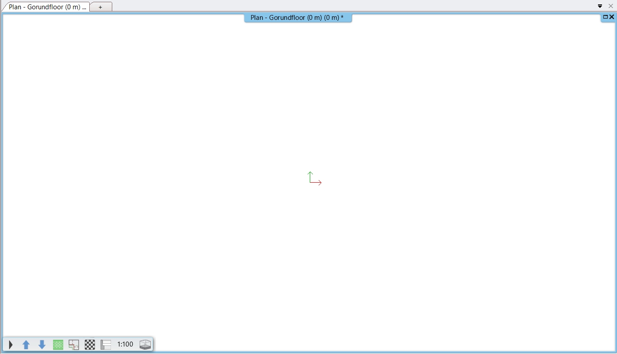Screen dimensions: 617x354
Task: Go up one floor with the blue up arrow
Action: point(26,345)
